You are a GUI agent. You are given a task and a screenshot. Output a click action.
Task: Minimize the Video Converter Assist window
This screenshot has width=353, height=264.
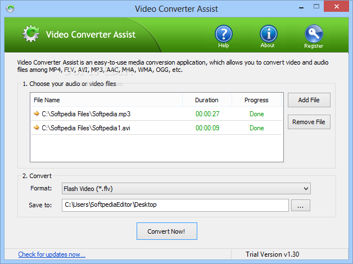click(301, 7)
